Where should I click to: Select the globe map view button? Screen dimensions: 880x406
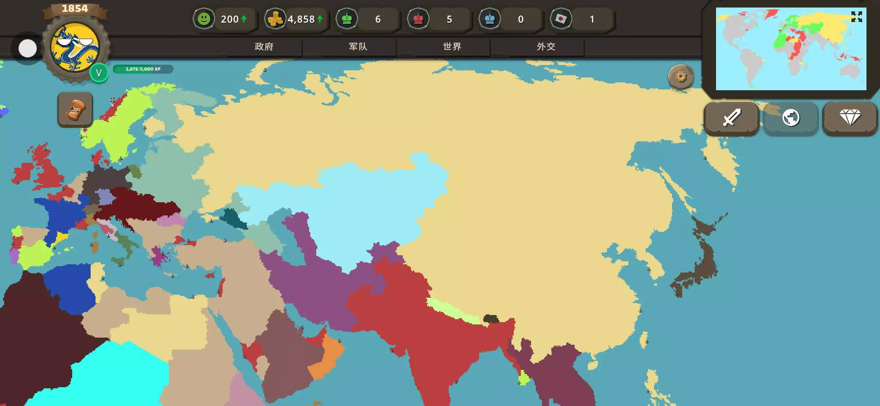790,118
